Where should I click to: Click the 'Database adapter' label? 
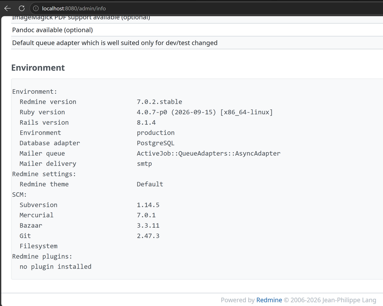click(x=50, y=143)
